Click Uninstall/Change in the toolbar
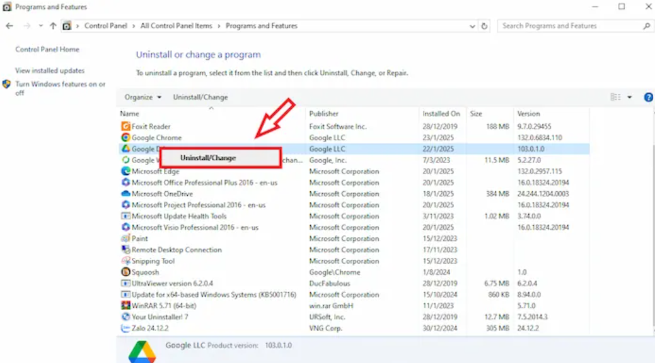Viewport: 655px width, 363px height. [200, 97]
